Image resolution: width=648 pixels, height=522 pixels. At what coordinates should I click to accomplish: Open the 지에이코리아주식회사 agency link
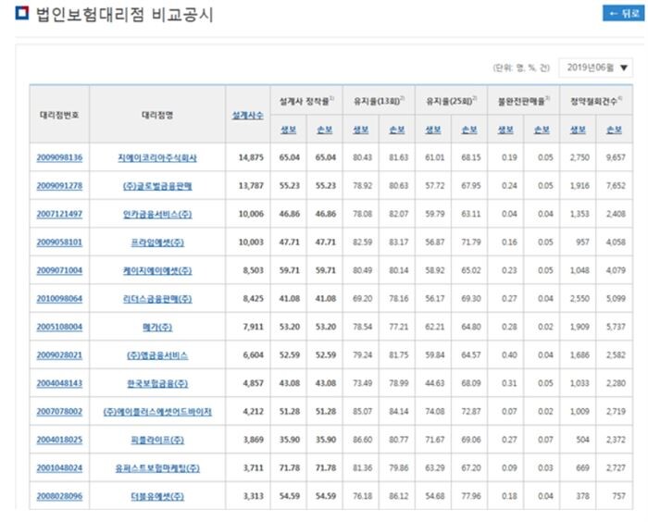pos(157,158)
